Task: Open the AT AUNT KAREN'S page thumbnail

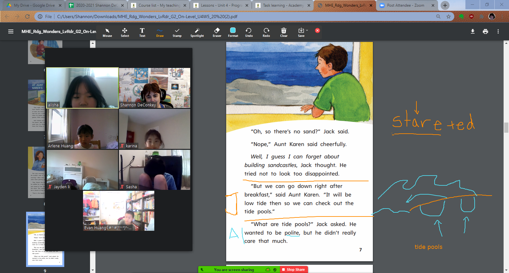Action: coord(36,105)
